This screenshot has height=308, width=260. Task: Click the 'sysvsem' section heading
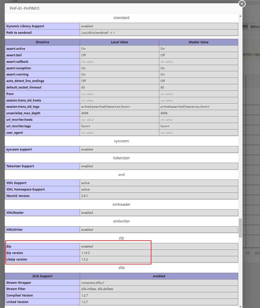click(x=121, y=141)
